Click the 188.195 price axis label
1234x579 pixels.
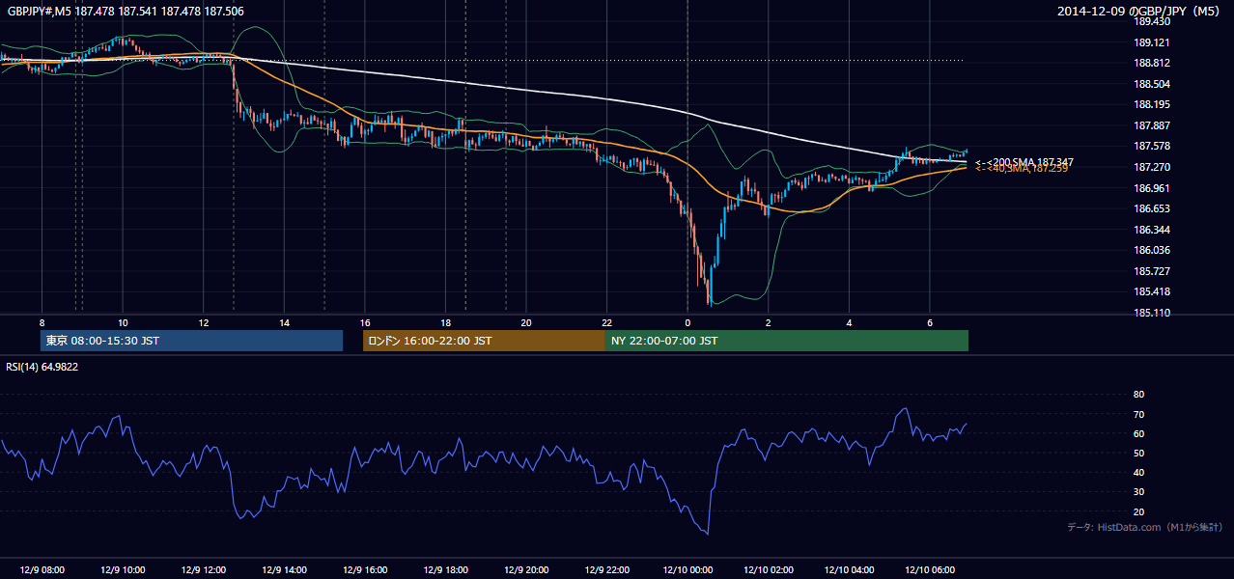tap(1151, 104)
